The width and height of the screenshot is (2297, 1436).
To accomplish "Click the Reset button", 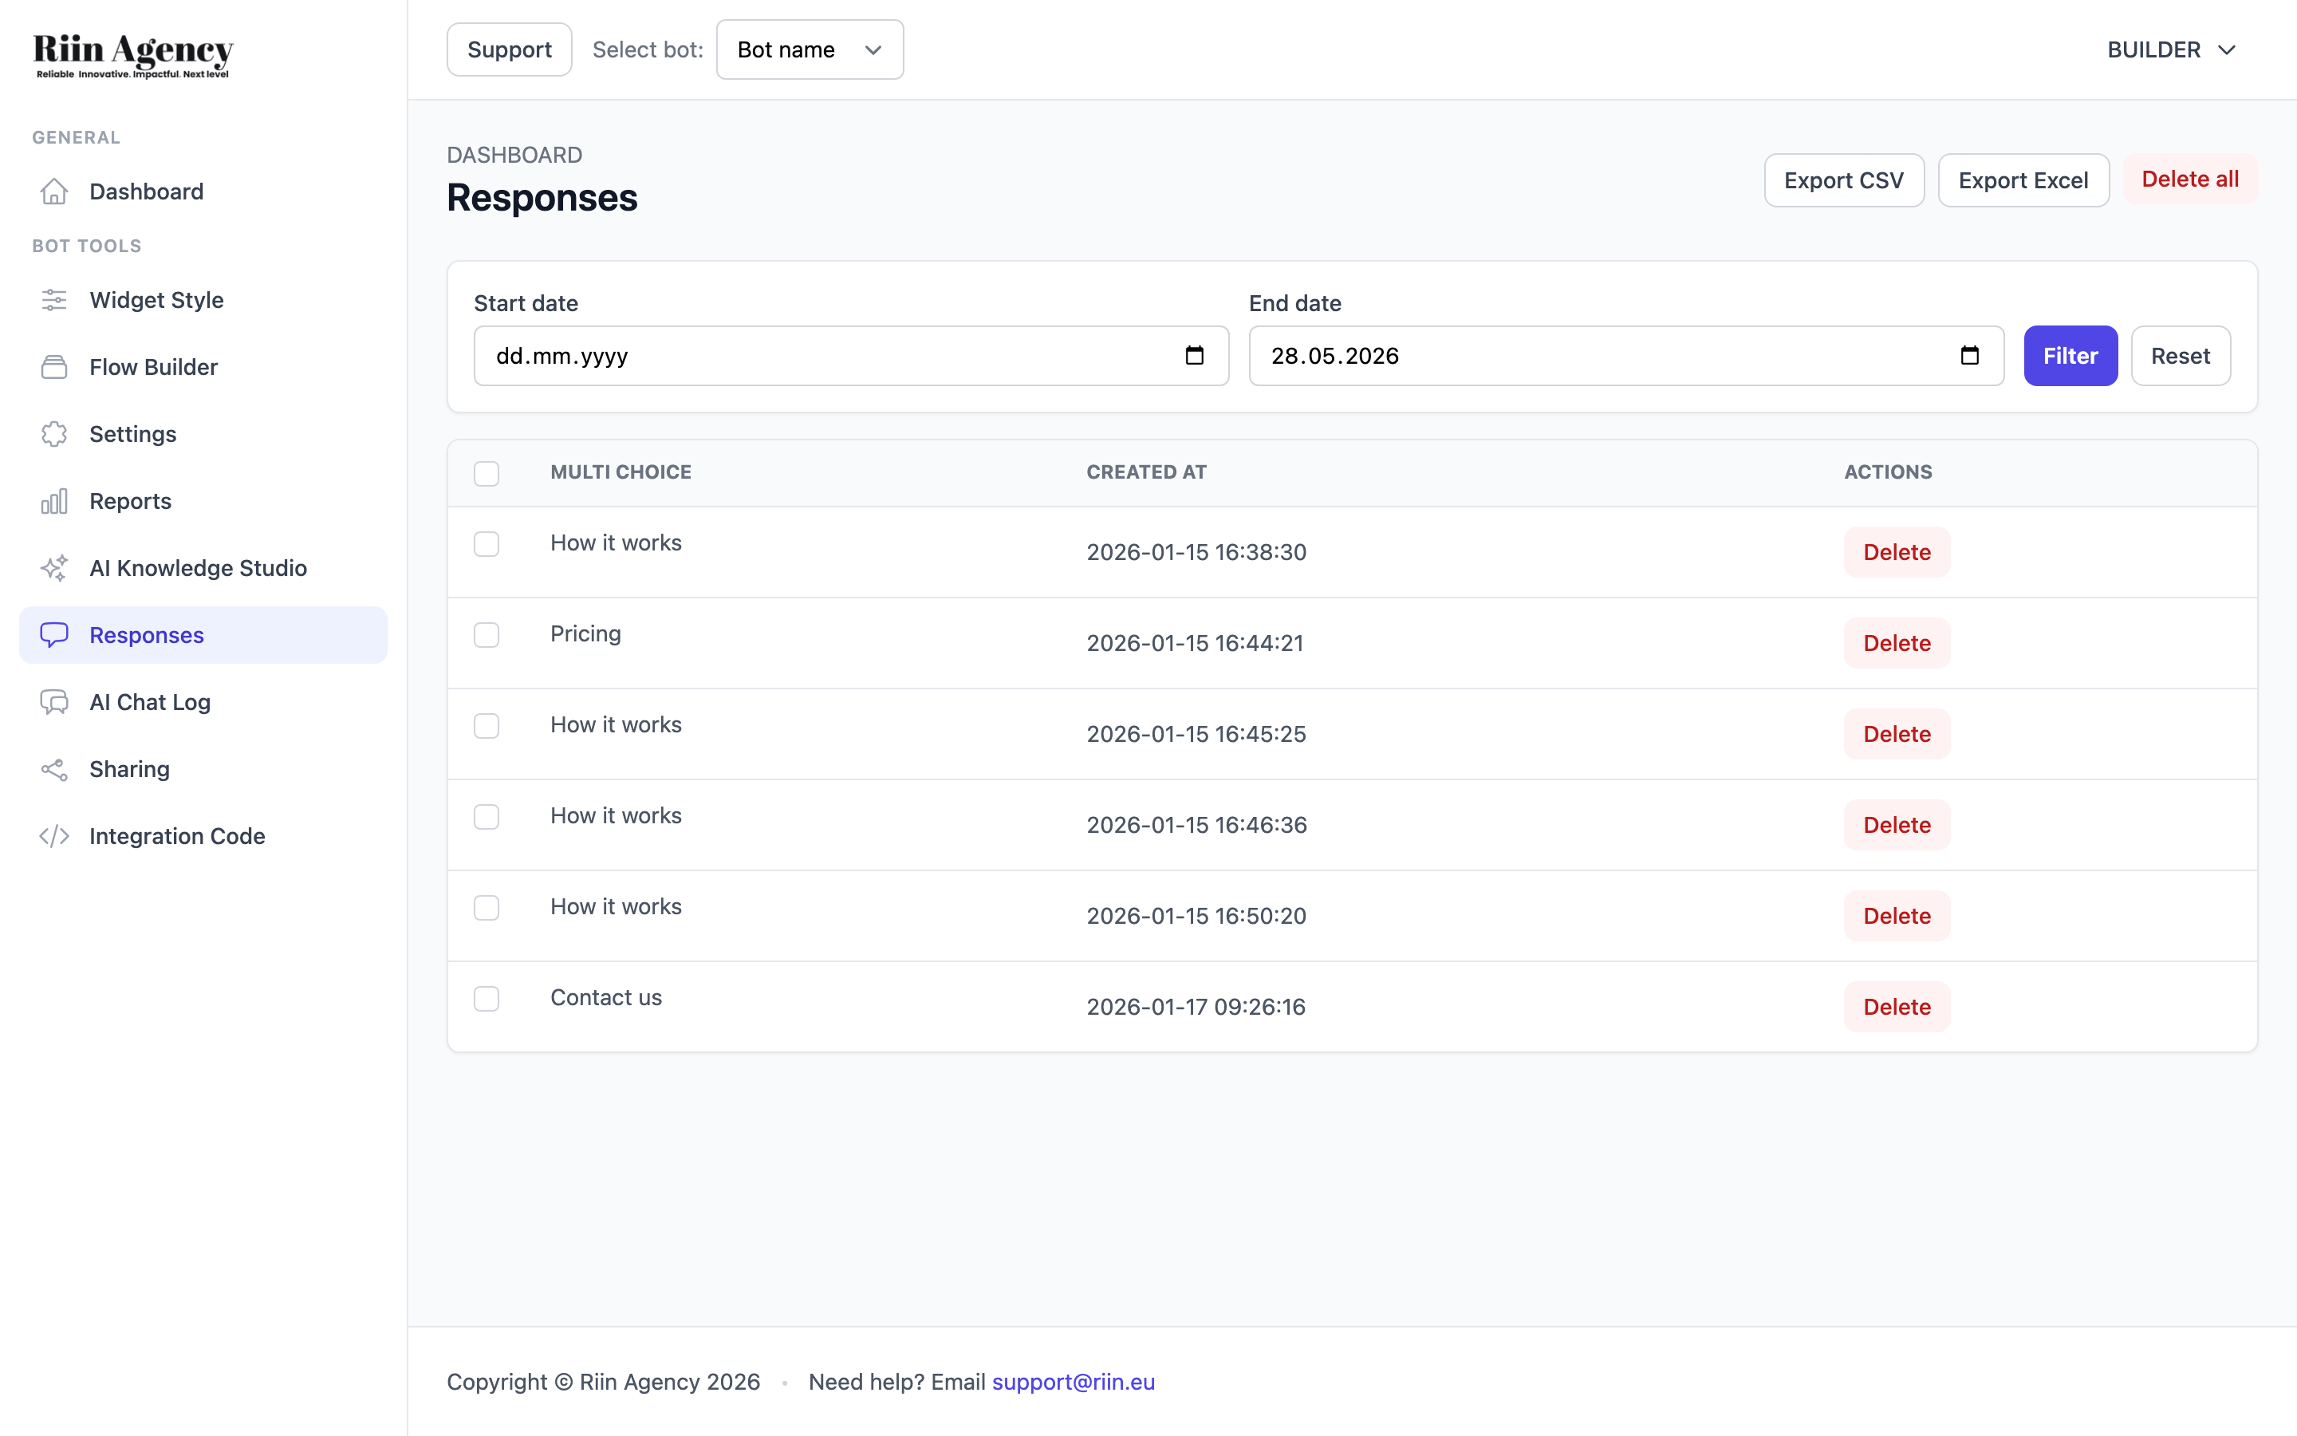I will coord(2181,356).
